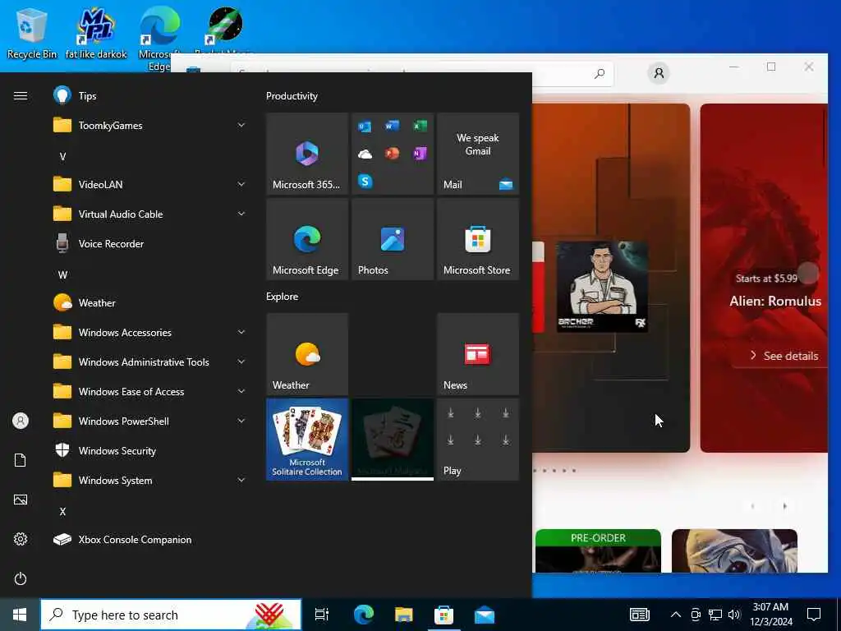Click the Store search magnifier icon
The height and width of the screenshot is (631, 841).
pyautogui.click(x=600, y=73)
